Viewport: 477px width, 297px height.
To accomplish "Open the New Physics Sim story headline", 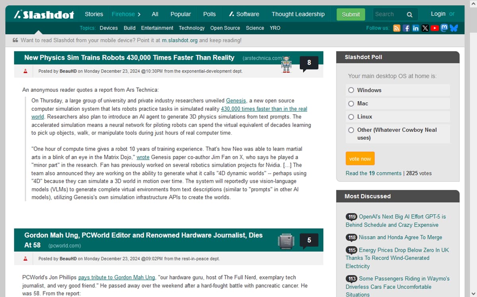I will (129, 58).
